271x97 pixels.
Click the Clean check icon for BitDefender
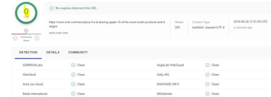tap(207, 94)
